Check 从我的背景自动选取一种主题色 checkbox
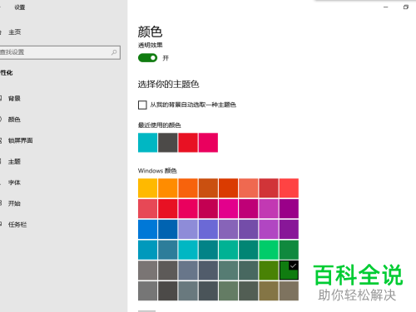The width and height of the screenshot is (416, 312). (x=142, y=105)
